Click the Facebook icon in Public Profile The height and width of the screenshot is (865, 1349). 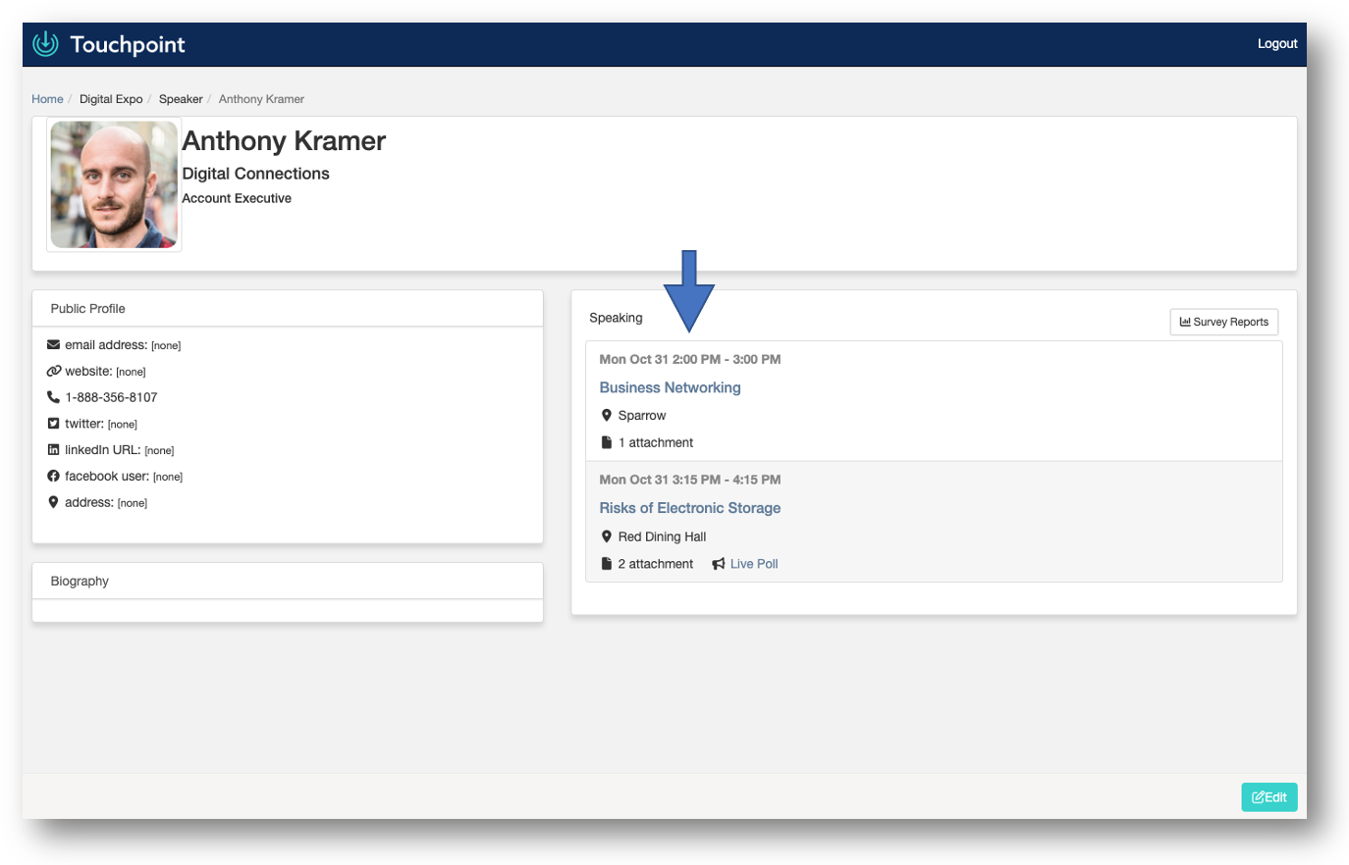pos(53,476)
